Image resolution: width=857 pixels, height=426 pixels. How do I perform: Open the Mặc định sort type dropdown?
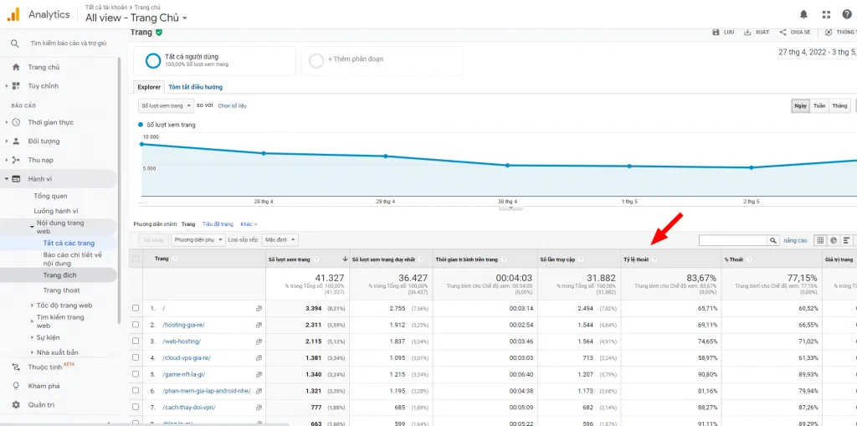tap(280, 240)
